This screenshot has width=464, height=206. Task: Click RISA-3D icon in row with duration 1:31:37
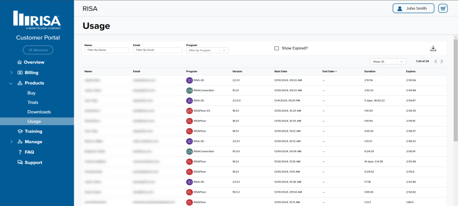tap(189, 141)
